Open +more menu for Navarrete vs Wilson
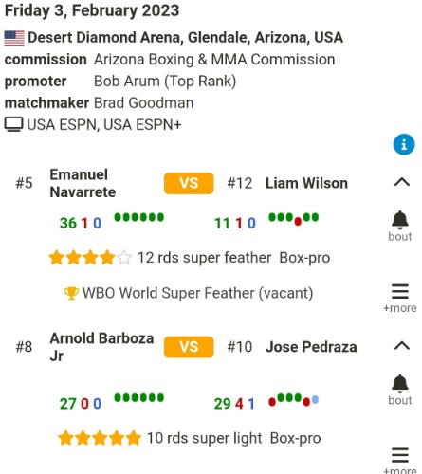 pos(400,298)
